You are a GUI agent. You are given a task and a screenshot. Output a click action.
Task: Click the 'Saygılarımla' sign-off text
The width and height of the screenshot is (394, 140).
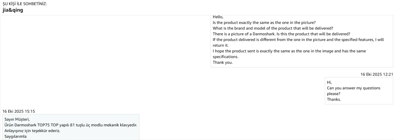[x=15, y=136]
